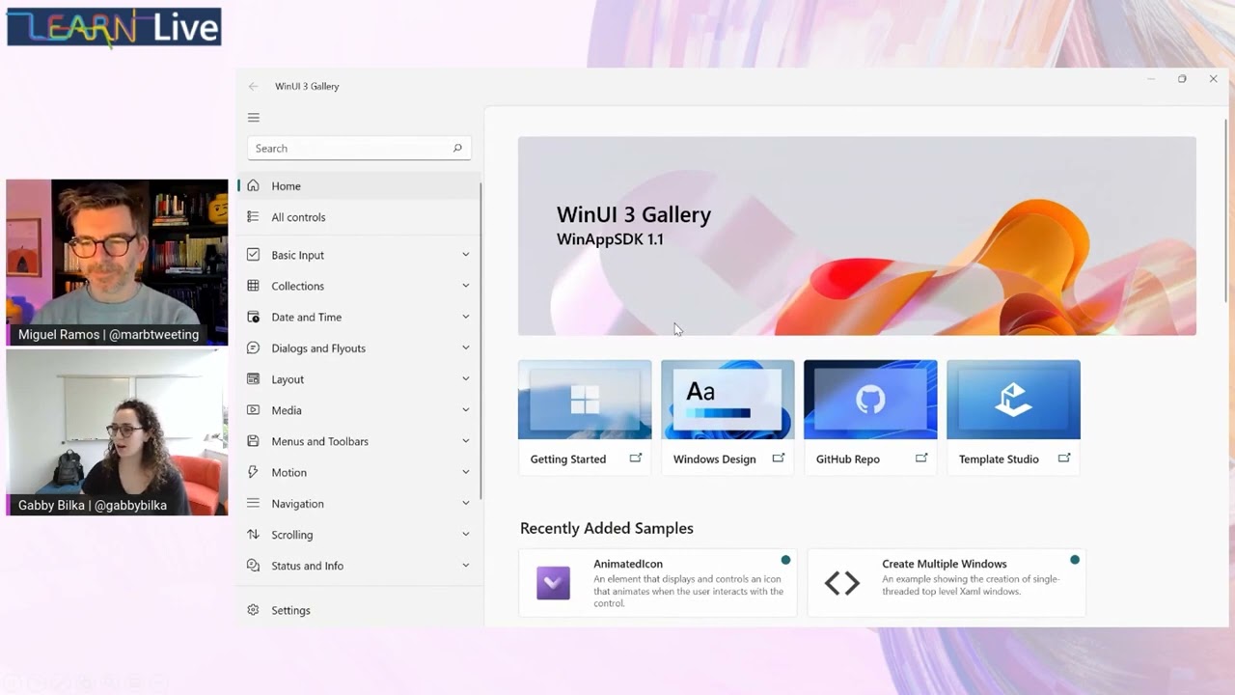Image resolution: width=1235 pixels, height=695 pixels.
Task: Expand the Status and Info chevron
Action: point(465,566)
